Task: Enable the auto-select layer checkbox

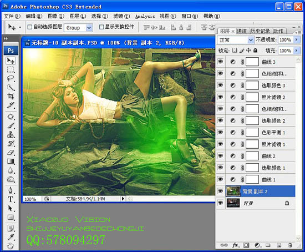Action: coord(30,27)
